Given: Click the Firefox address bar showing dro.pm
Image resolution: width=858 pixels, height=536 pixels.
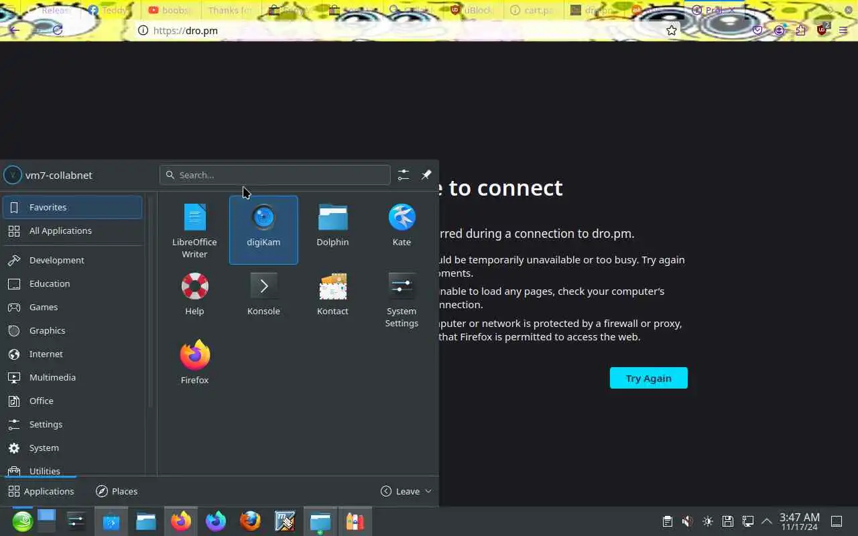Looking at the screenshot, I should [x=408, y=30].
